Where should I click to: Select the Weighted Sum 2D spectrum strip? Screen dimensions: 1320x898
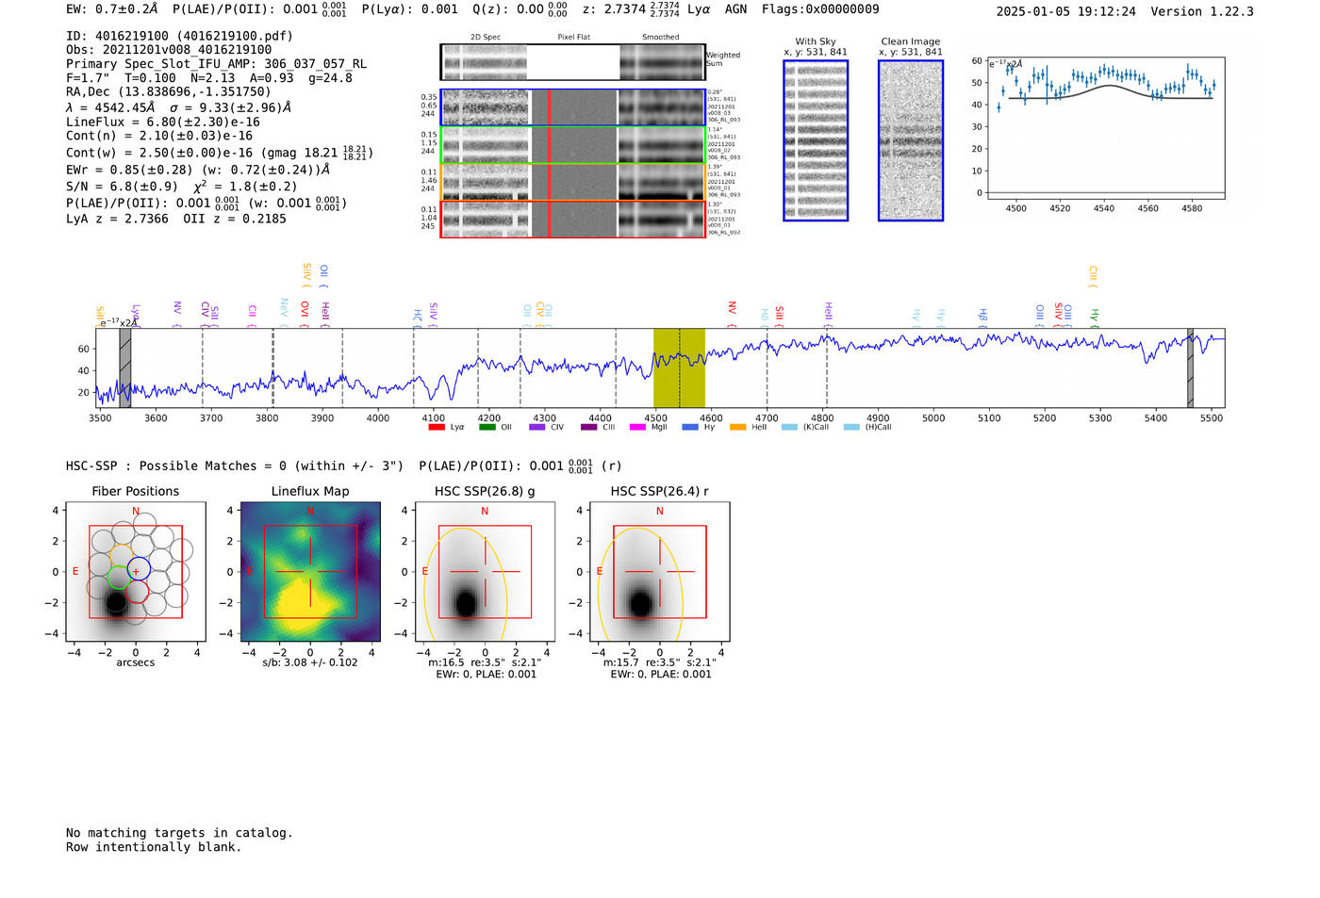point(572,62)
